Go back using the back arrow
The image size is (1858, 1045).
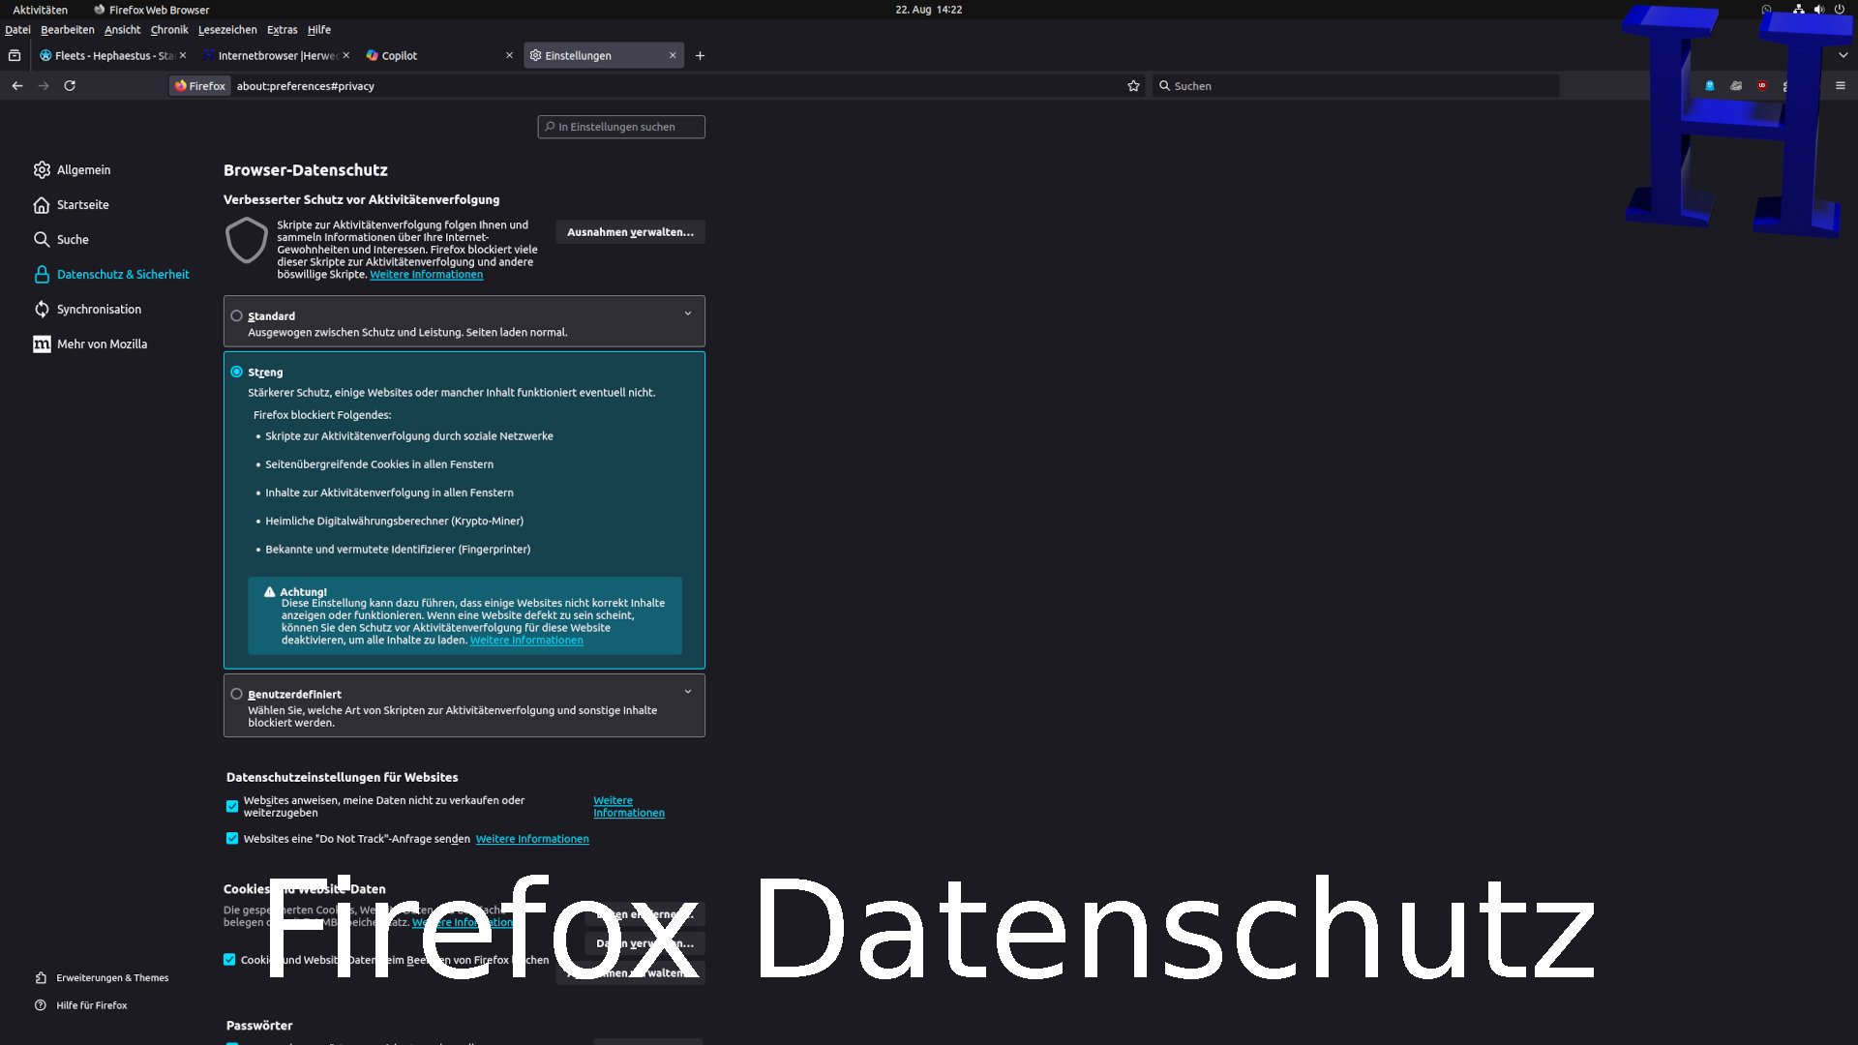17,85
